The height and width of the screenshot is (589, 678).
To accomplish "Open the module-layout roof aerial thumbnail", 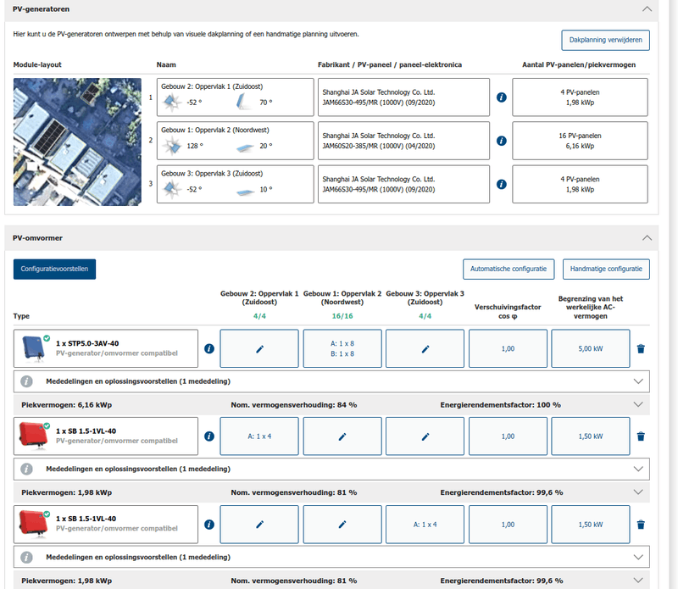I will coord(77,142).
